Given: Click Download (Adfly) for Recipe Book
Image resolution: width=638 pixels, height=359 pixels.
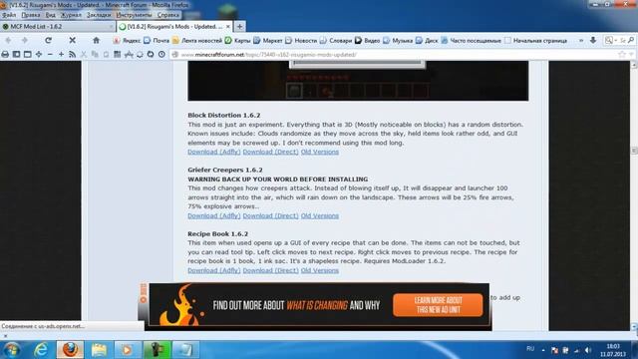Looking at the screenshot, I should [x=214, y=270].
